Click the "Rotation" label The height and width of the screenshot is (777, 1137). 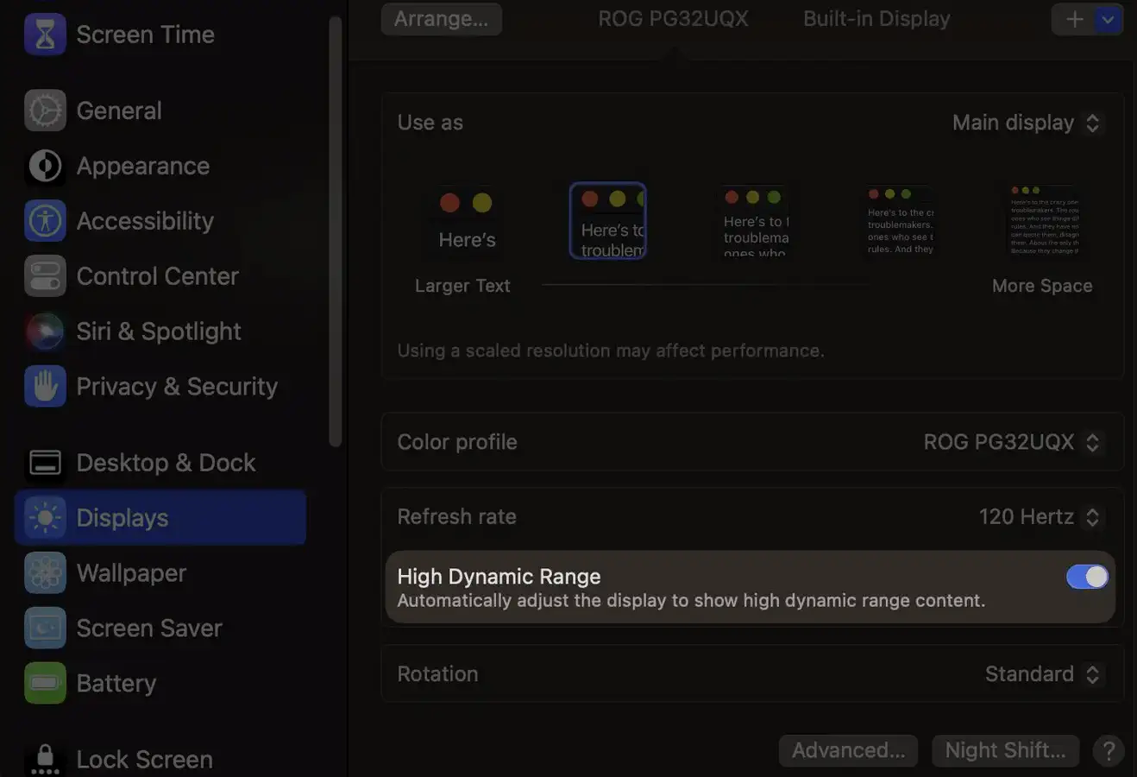point(437,674)
